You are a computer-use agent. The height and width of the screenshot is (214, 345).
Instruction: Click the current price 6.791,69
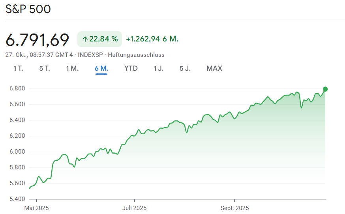click(x=37, y=39)
